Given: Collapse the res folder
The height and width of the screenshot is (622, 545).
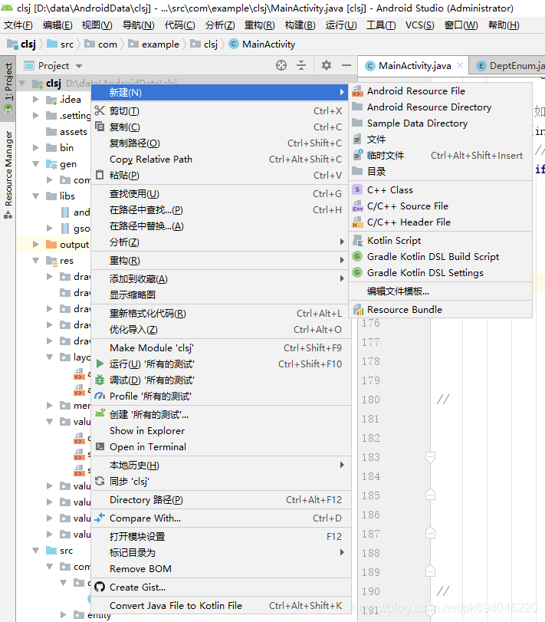Looking at the screenshot, I should (36, 261).
